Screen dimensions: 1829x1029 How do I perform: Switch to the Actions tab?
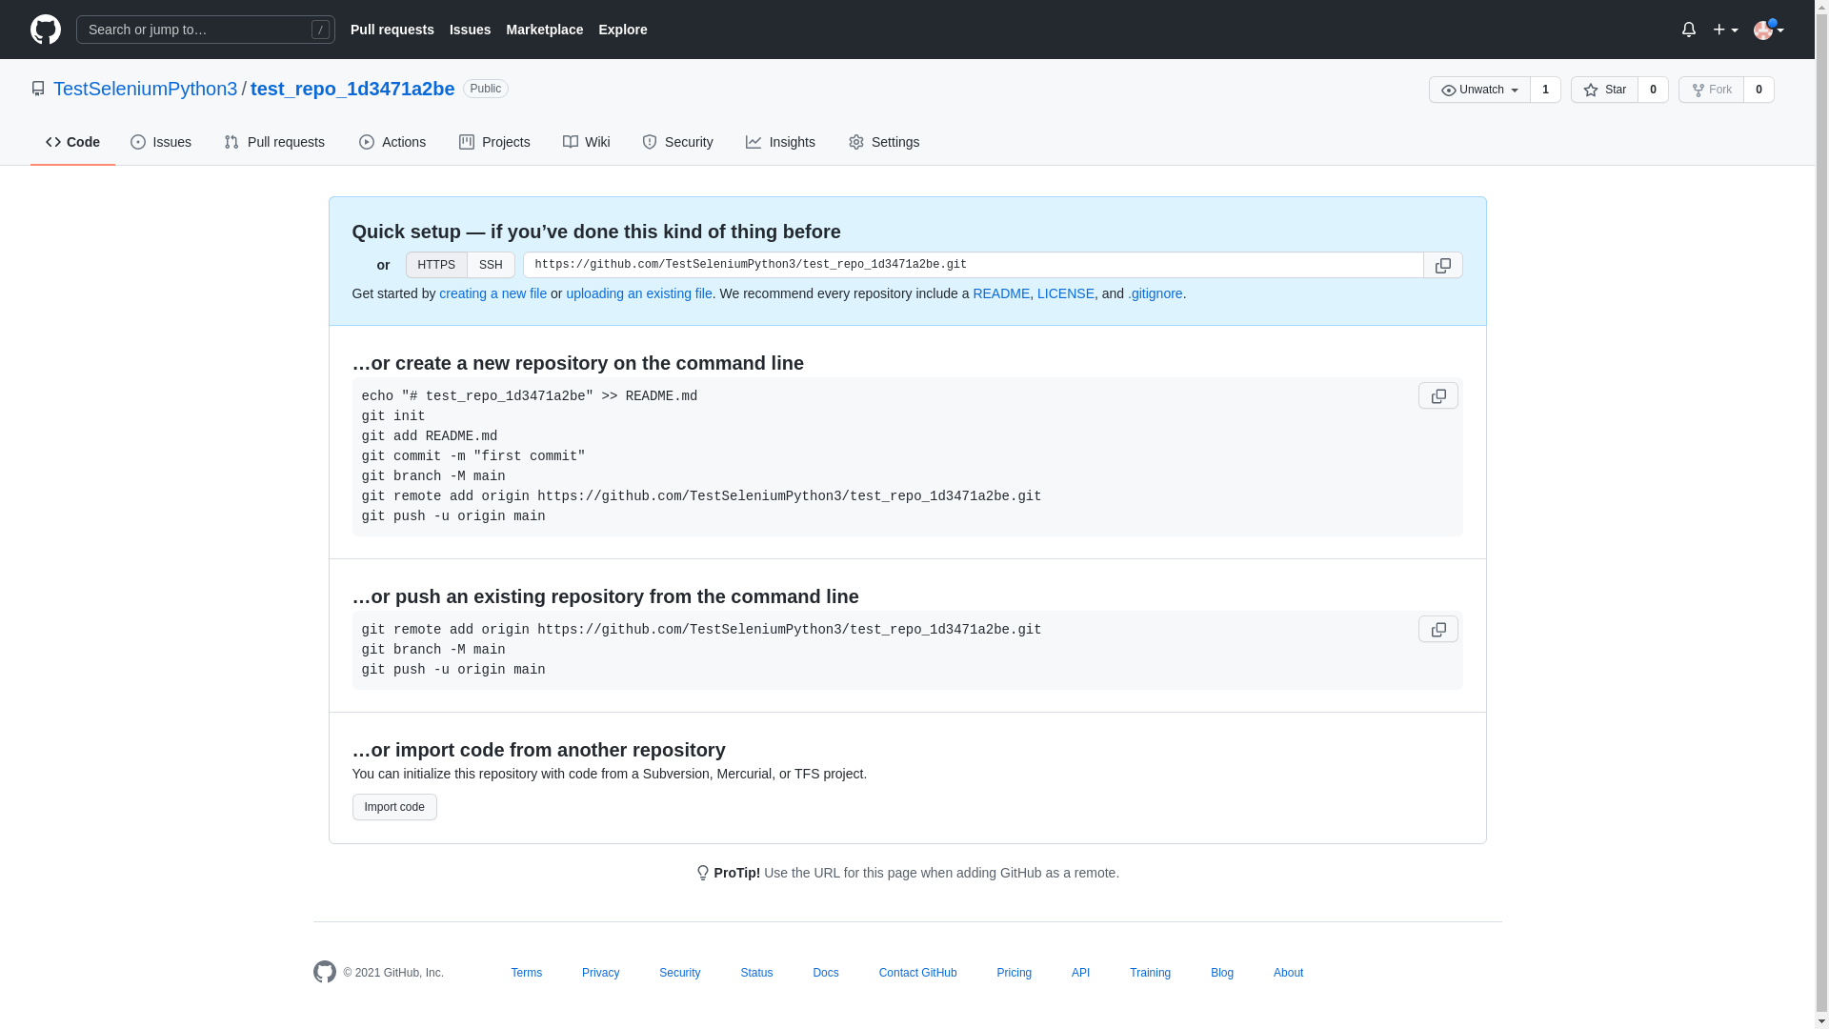[x=392, y=142]
